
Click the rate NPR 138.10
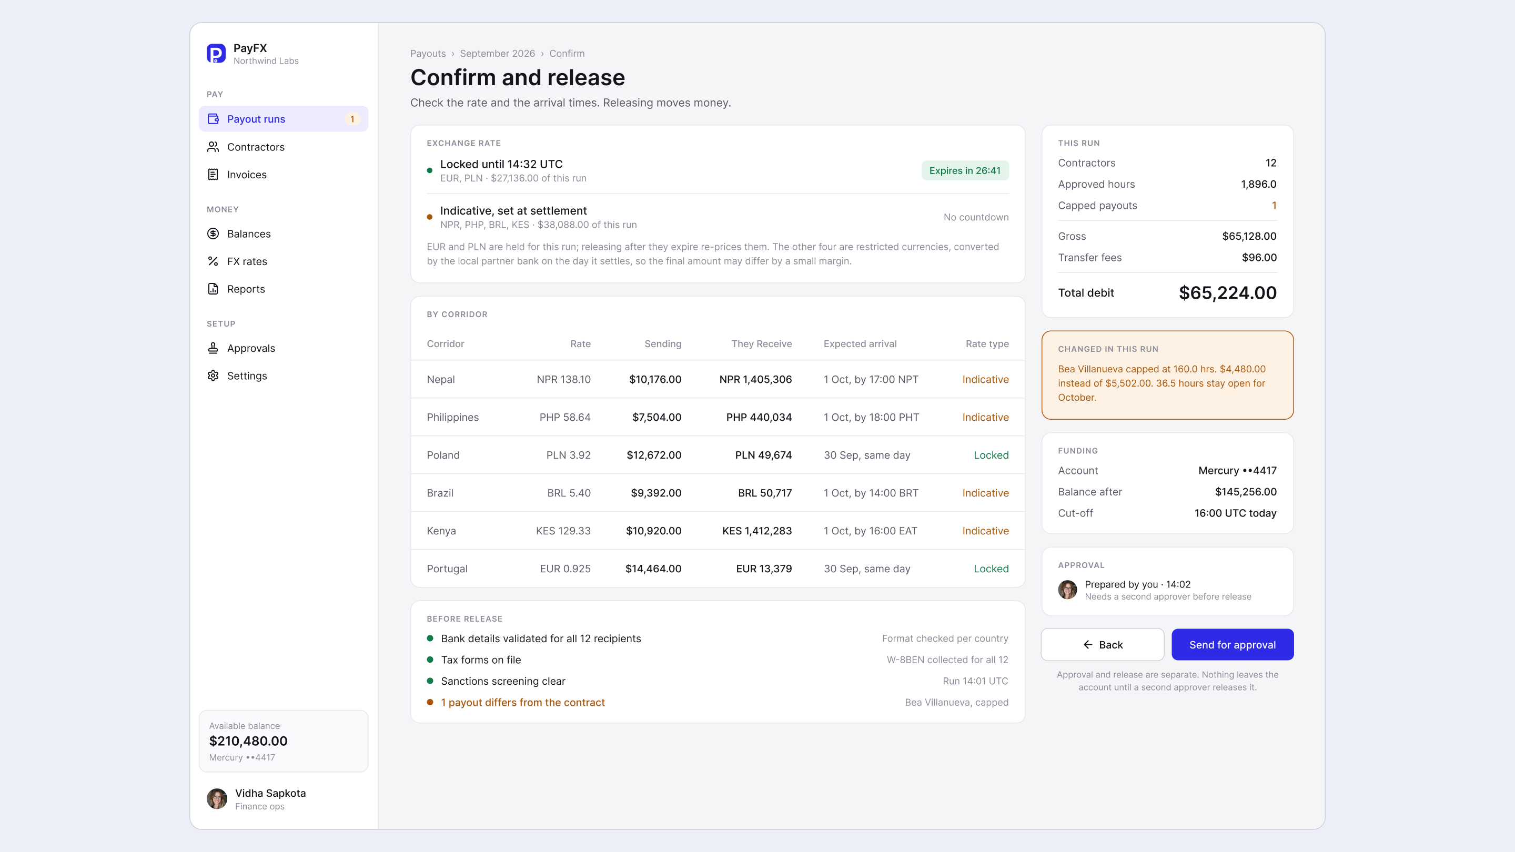point(563,379)
